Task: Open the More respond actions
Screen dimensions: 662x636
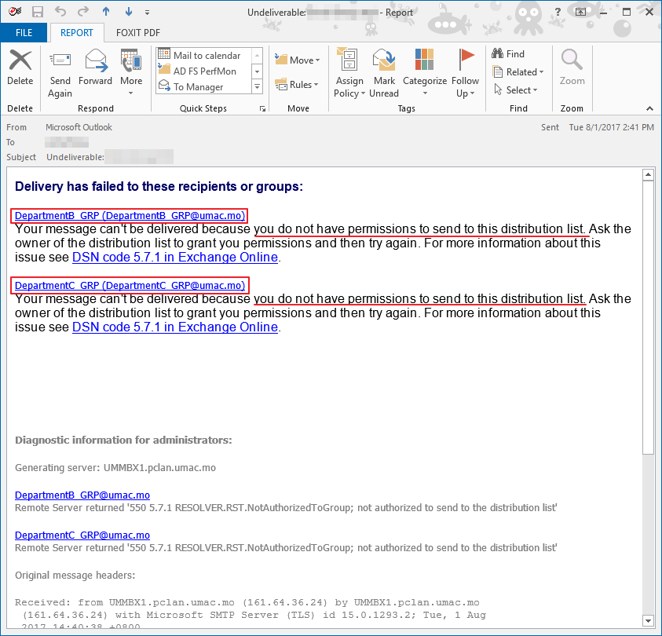Action: point(131,72)
